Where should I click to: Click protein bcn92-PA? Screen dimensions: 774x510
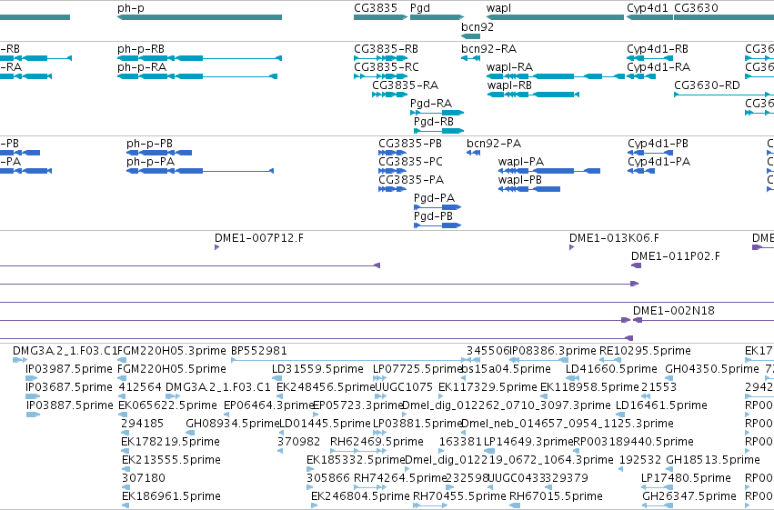click(x=473, y=153)
